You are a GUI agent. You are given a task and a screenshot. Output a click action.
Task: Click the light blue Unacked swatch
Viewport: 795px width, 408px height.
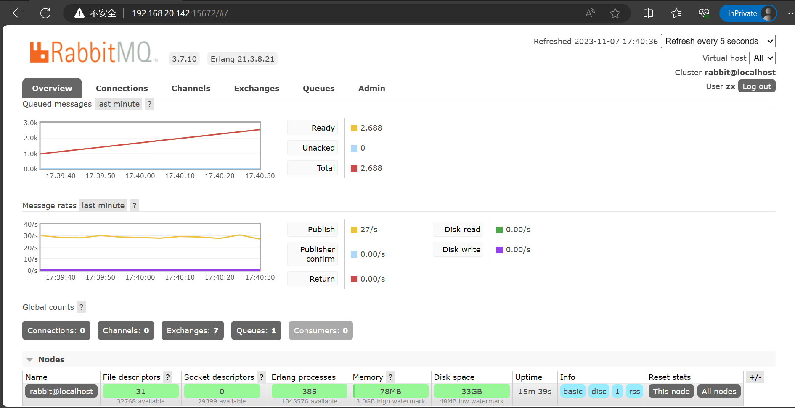click(x=354, y=148)
